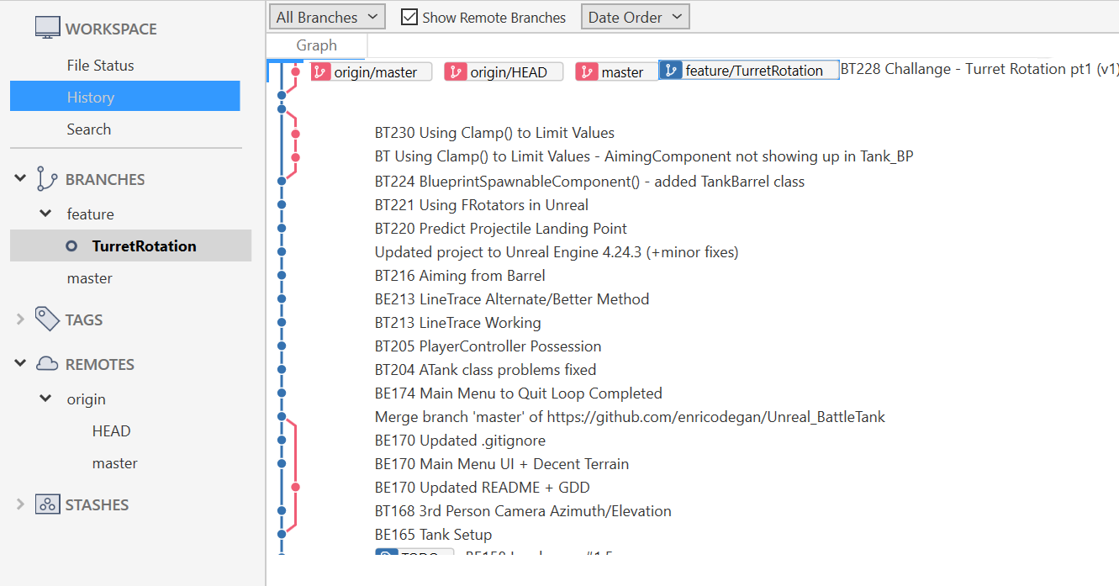
Task: Click the feature/TurretRotation ref label
Action: pyautogui.click(x=749, y=71)
